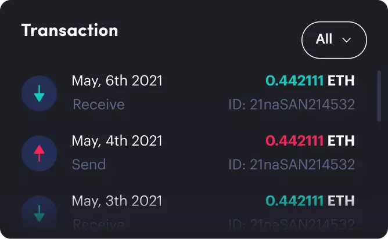Click the partially hidden ID in the bottom row
The height and width of the screenshot is (239, 388).
pyautogui.click(x=291, y=224)
